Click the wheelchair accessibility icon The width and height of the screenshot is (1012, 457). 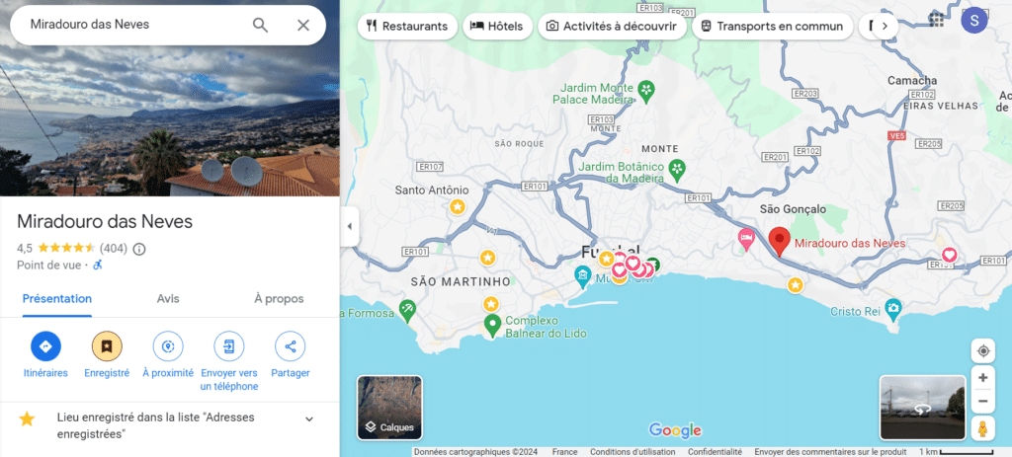(98, 265)
